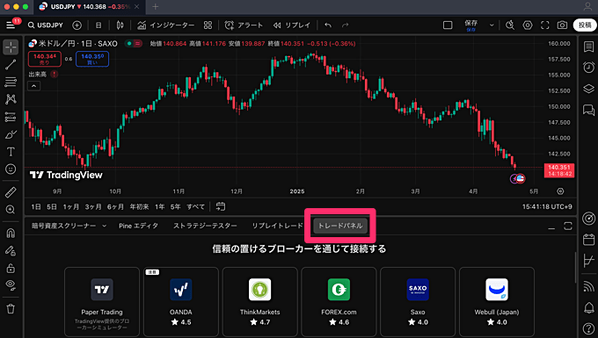Select the pattern drawing tool

[11, 99]
